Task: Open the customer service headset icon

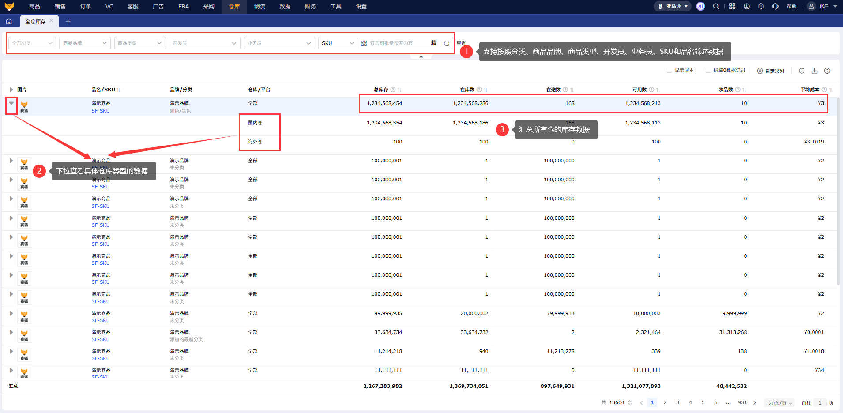Action: tap(775, 6)
